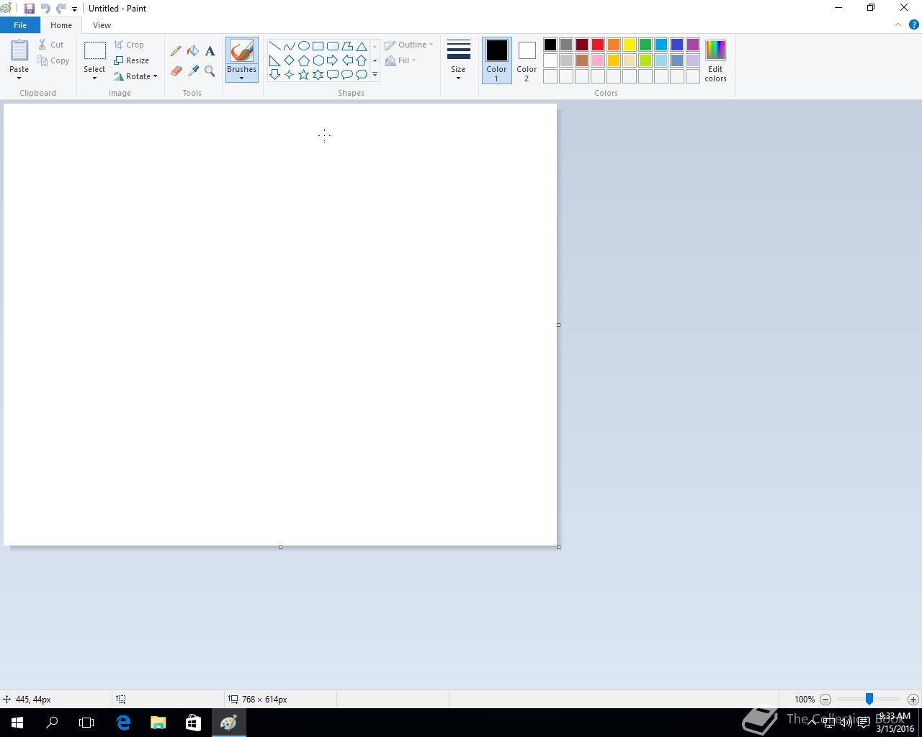This screenshot has height=737, width=922.
Task: Choose the Right triangle shape
Action: pos(274,60)
